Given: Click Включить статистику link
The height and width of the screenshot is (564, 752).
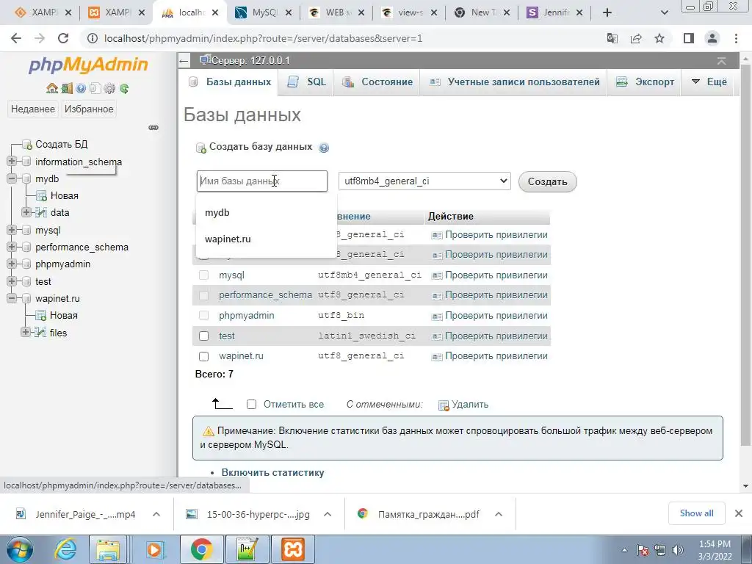Looking at the screenshot, I should pos(273,473).
